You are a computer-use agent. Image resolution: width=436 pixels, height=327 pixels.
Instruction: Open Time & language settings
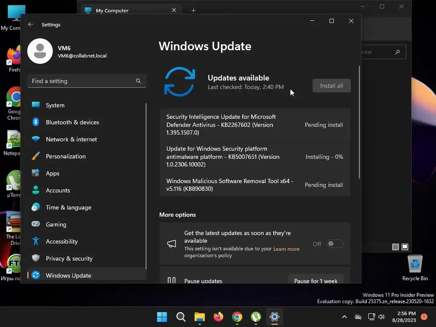(x=87, y=207)
